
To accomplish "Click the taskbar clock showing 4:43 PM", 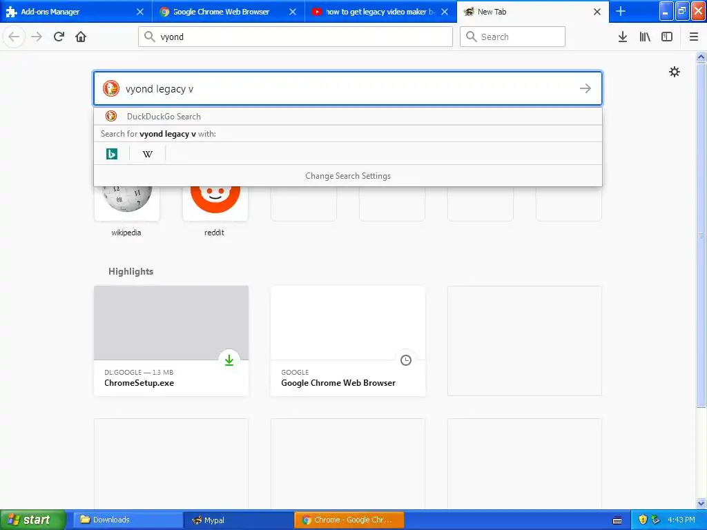I will pyautogui.click(x=681, y=520).
